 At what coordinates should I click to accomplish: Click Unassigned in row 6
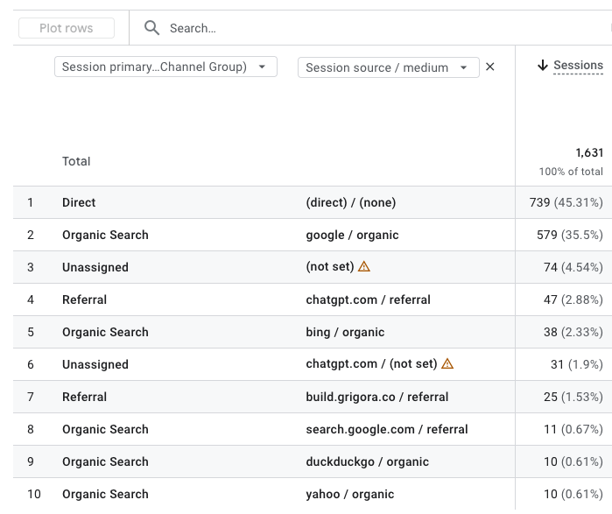pos(95,364)
